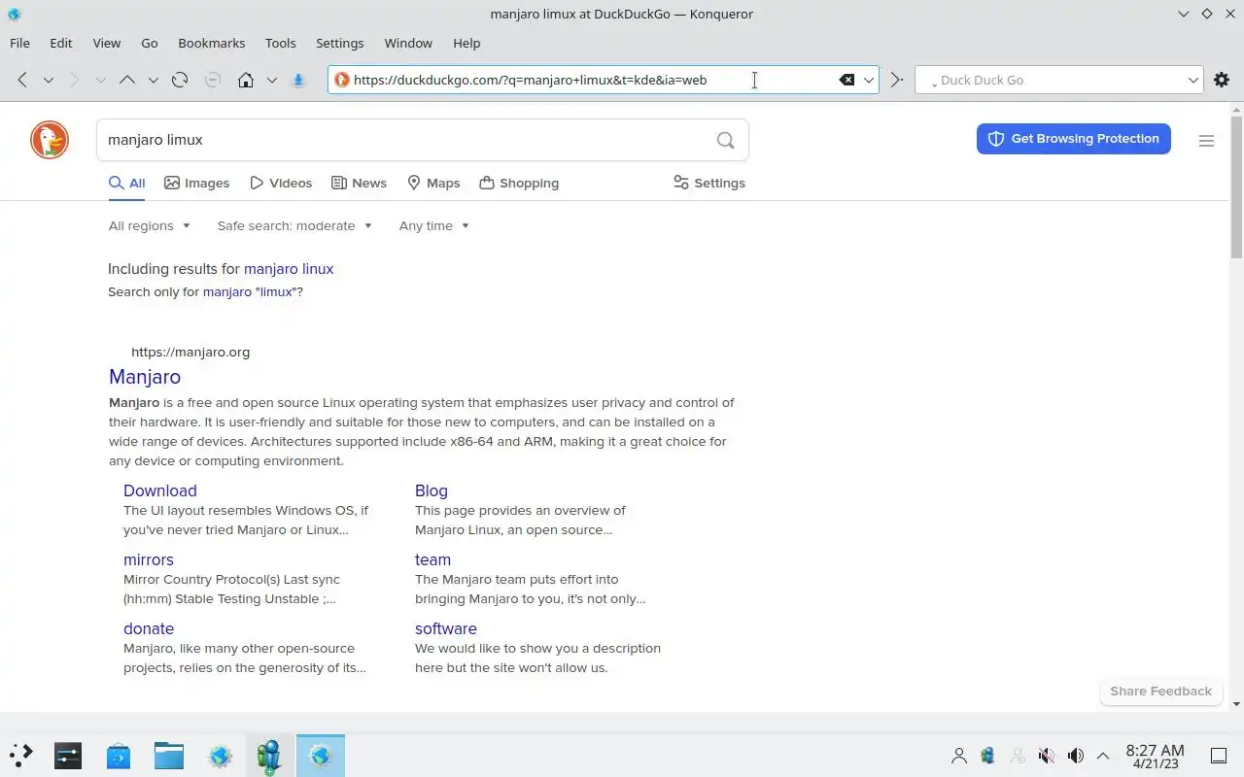Open the team sitelink
Viewport: 1244px width, 777px height.
click(x=432, y=559)
